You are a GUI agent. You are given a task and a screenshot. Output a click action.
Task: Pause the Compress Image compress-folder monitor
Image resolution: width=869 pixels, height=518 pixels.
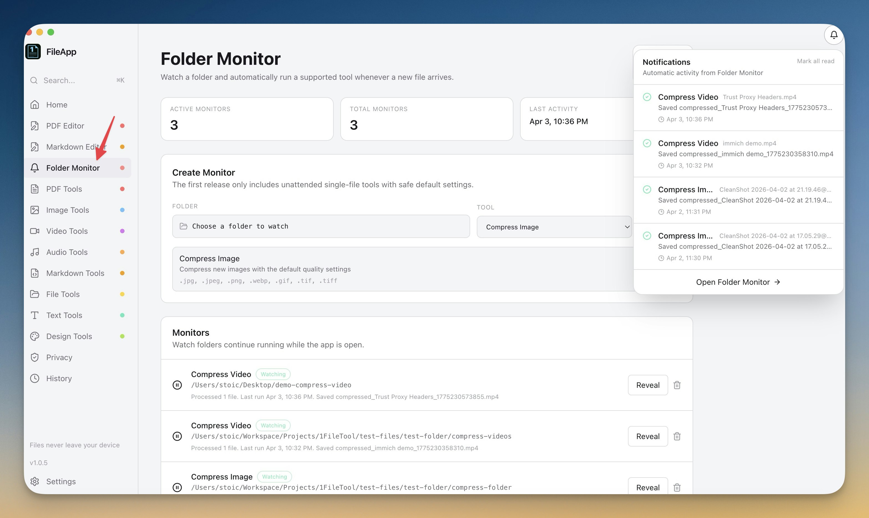click(x=177, y=487)
